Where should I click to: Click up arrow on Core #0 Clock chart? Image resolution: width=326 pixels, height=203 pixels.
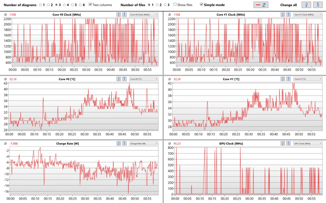pos(119,15)
